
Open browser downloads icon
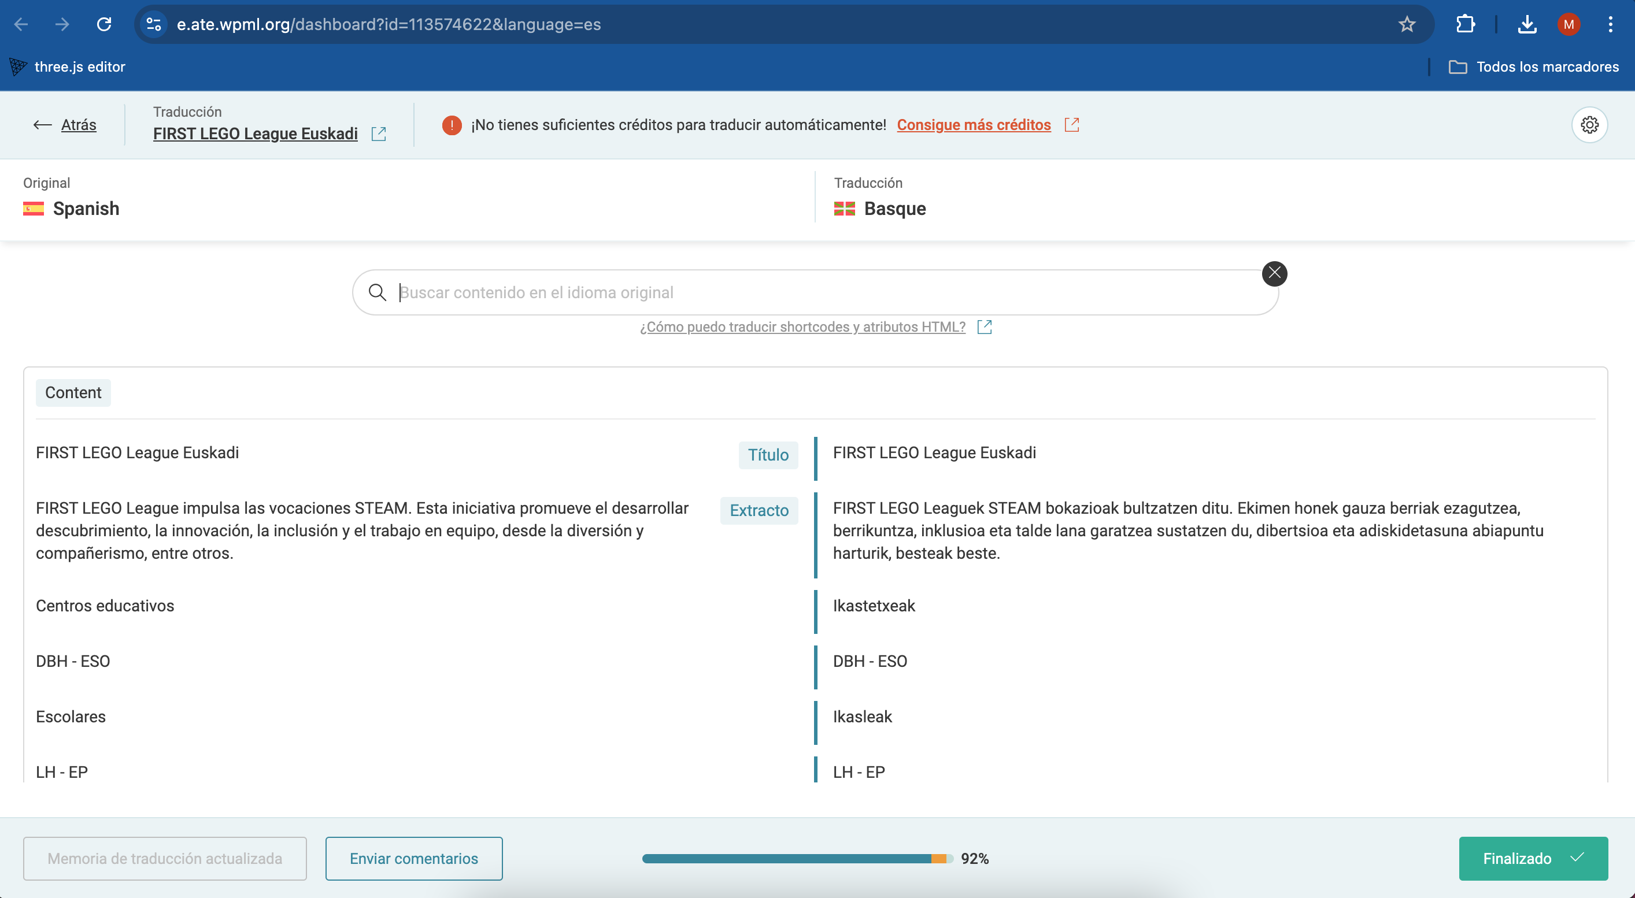[x=1527, y=24]
